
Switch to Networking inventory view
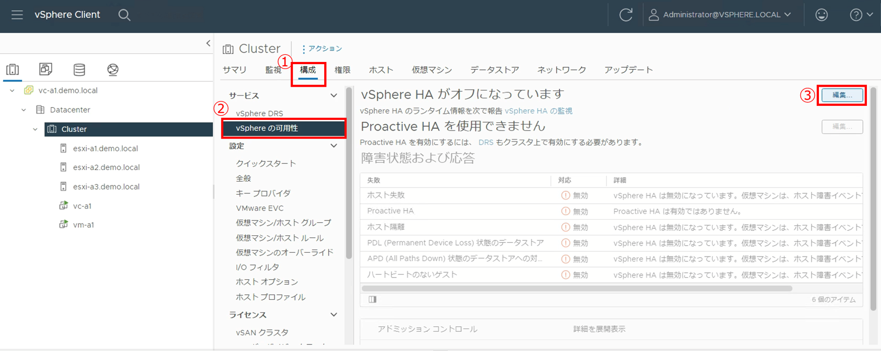click(113, 69)
